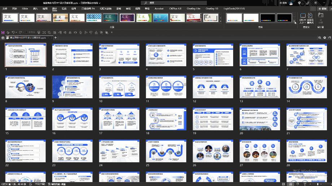Open the quick access toolbar customize arrow

tap(112, 32)
